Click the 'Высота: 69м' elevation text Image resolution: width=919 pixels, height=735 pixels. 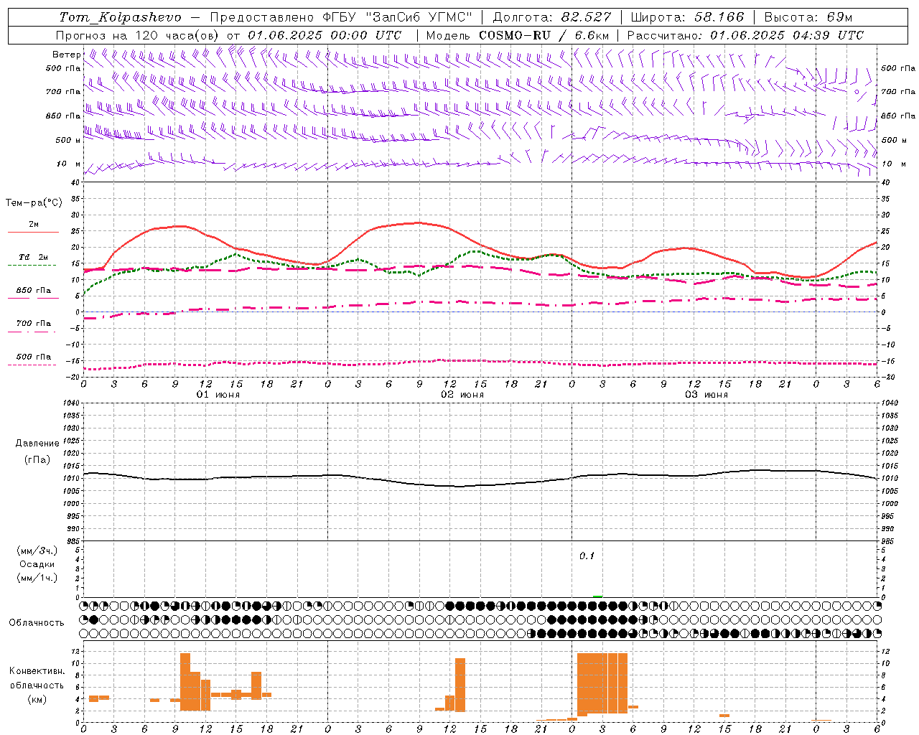808,17
